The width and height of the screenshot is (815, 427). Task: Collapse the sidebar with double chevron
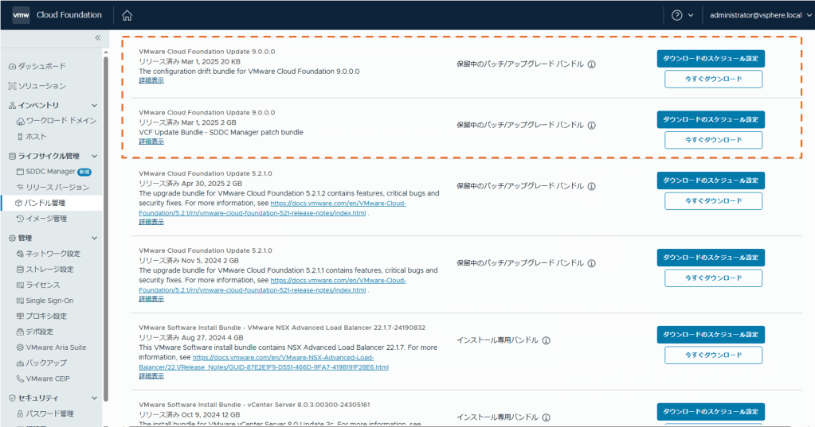click(98, 37)
